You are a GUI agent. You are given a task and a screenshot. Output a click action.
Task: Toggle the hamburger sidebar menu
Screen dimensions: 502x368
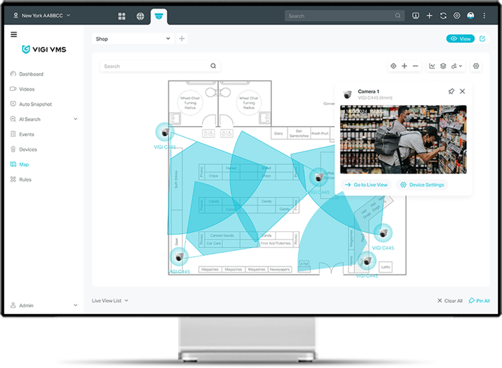click(x=14, y=35)
